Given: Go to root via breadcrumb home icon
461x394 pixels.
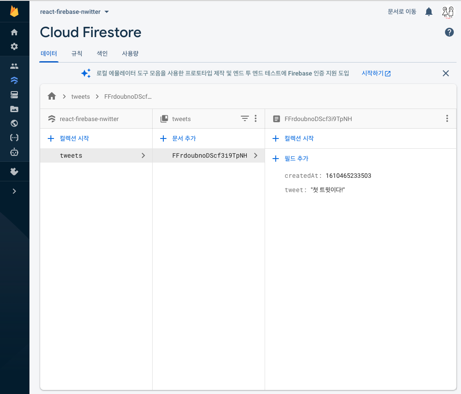Looking at the screenshot, I should [52, 96].
